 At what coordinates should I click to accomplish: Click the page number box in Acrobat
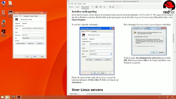coord(117,7)
